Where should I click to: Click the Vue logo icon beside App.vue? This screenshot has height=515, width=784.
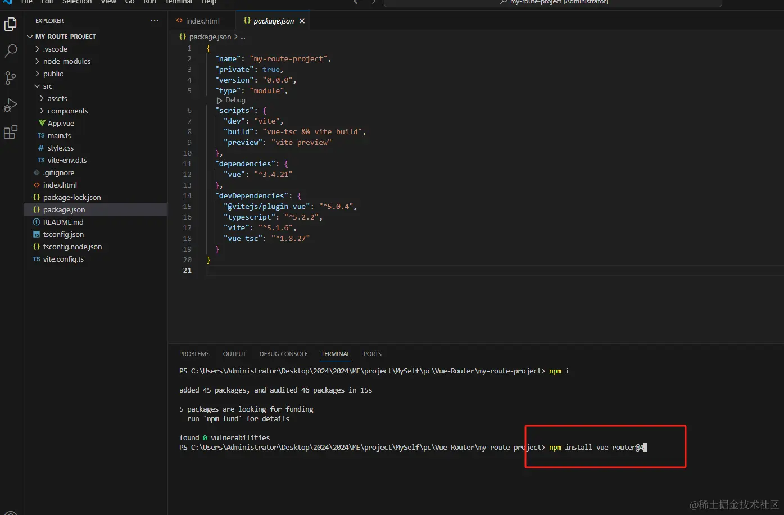[x=42, y=123]
